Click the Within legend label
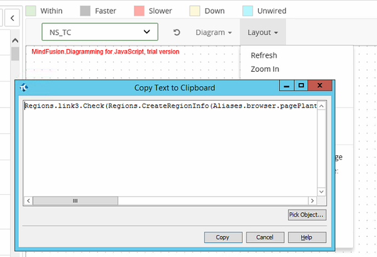This screenshot has width=377, height=257. [52, 11]
